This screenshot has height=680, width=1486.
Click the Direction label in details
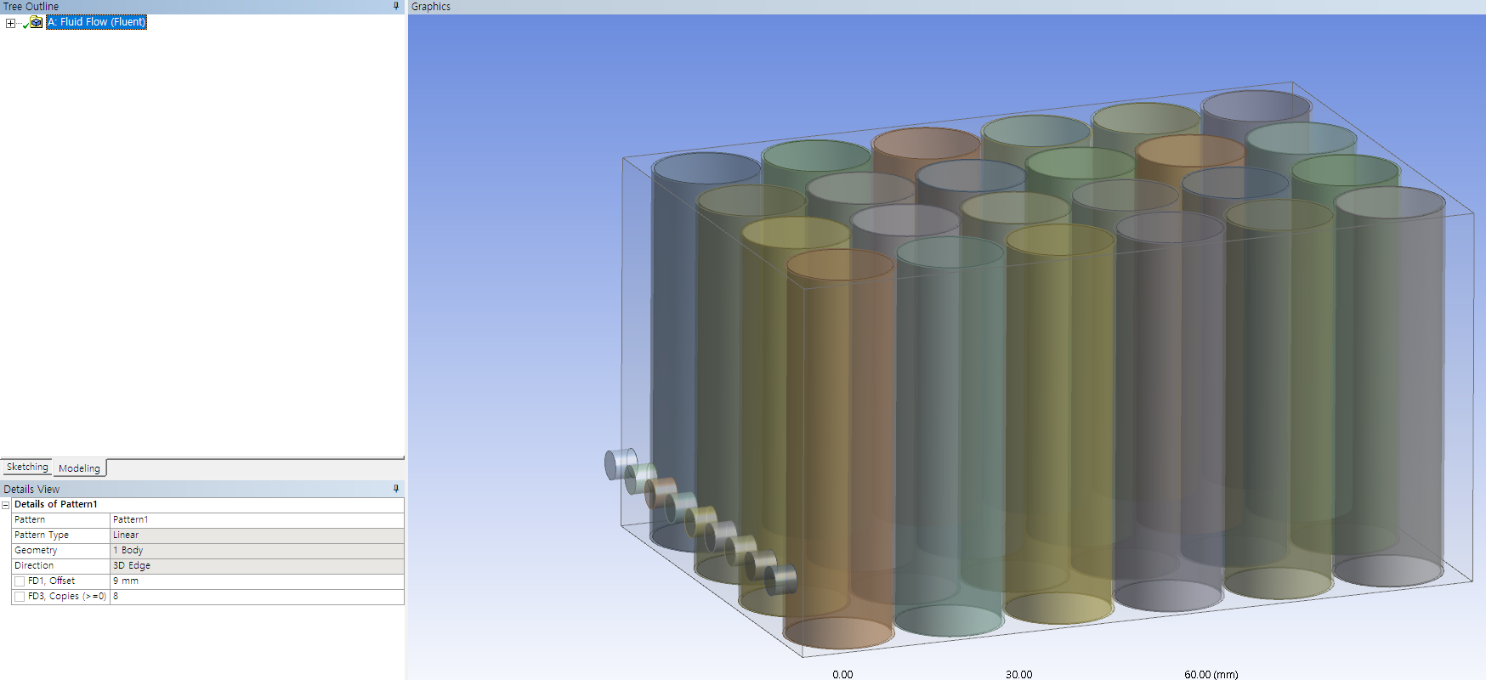pos(34,566)
